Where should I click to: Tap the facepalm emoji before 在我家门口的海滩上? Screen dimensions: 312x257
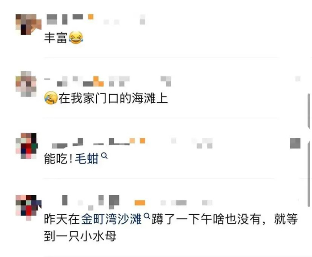[x=51, y=98]
